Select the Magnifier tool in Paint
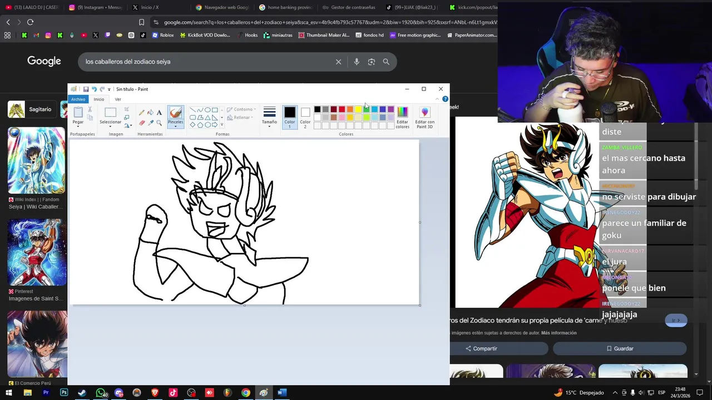 (159, 123)
